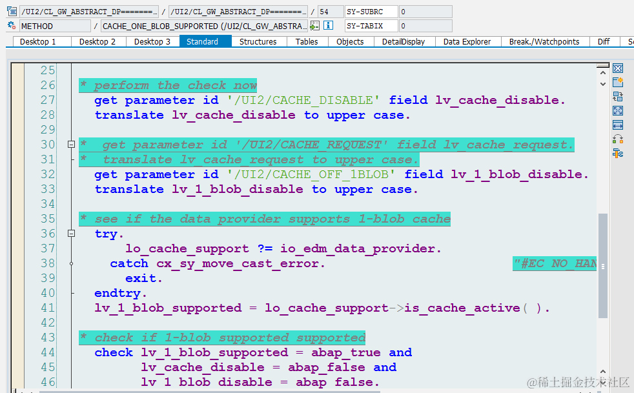
Task: Click the commented '/UI2/CACHE_REQUEST' line 30
Action: pos(326,145)
